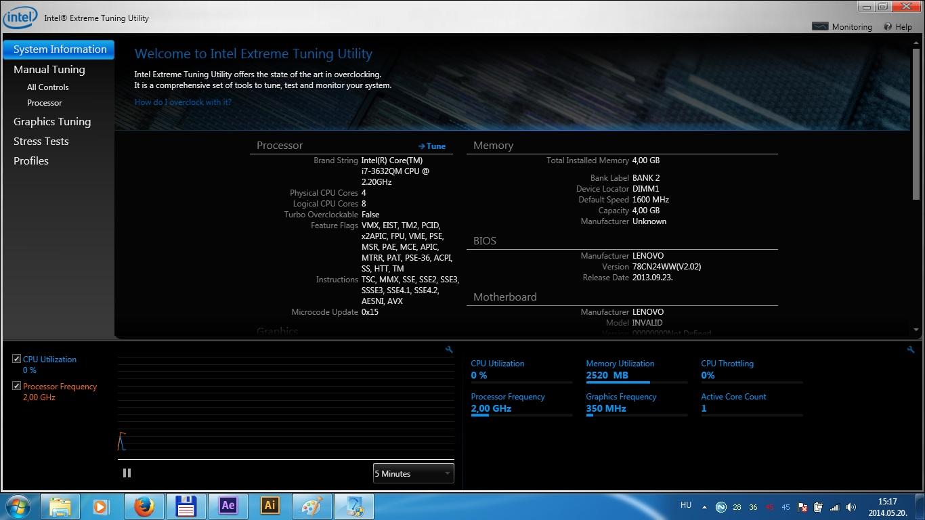Open Manual Tuning section
Screen dimensions: 925x520
[x=49, y=69]
